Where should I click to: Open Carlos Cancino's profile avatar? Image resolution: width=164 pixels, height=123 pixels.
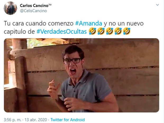(x=10, y=8)
